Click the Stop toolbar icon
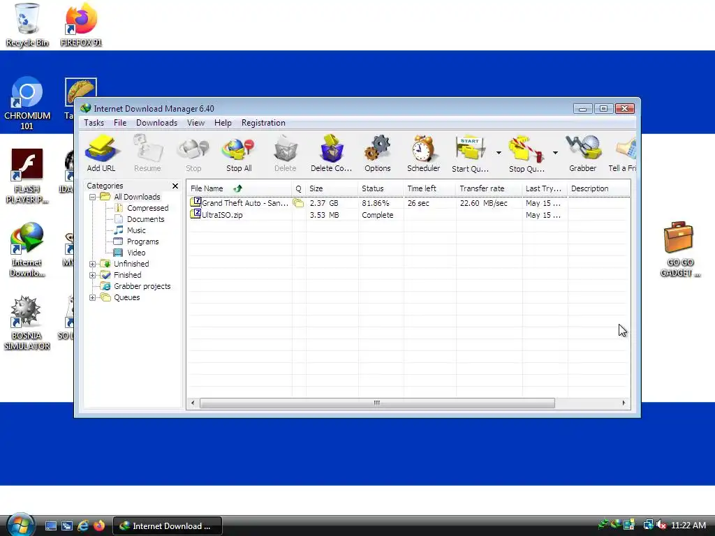 (x=193, y=153)
